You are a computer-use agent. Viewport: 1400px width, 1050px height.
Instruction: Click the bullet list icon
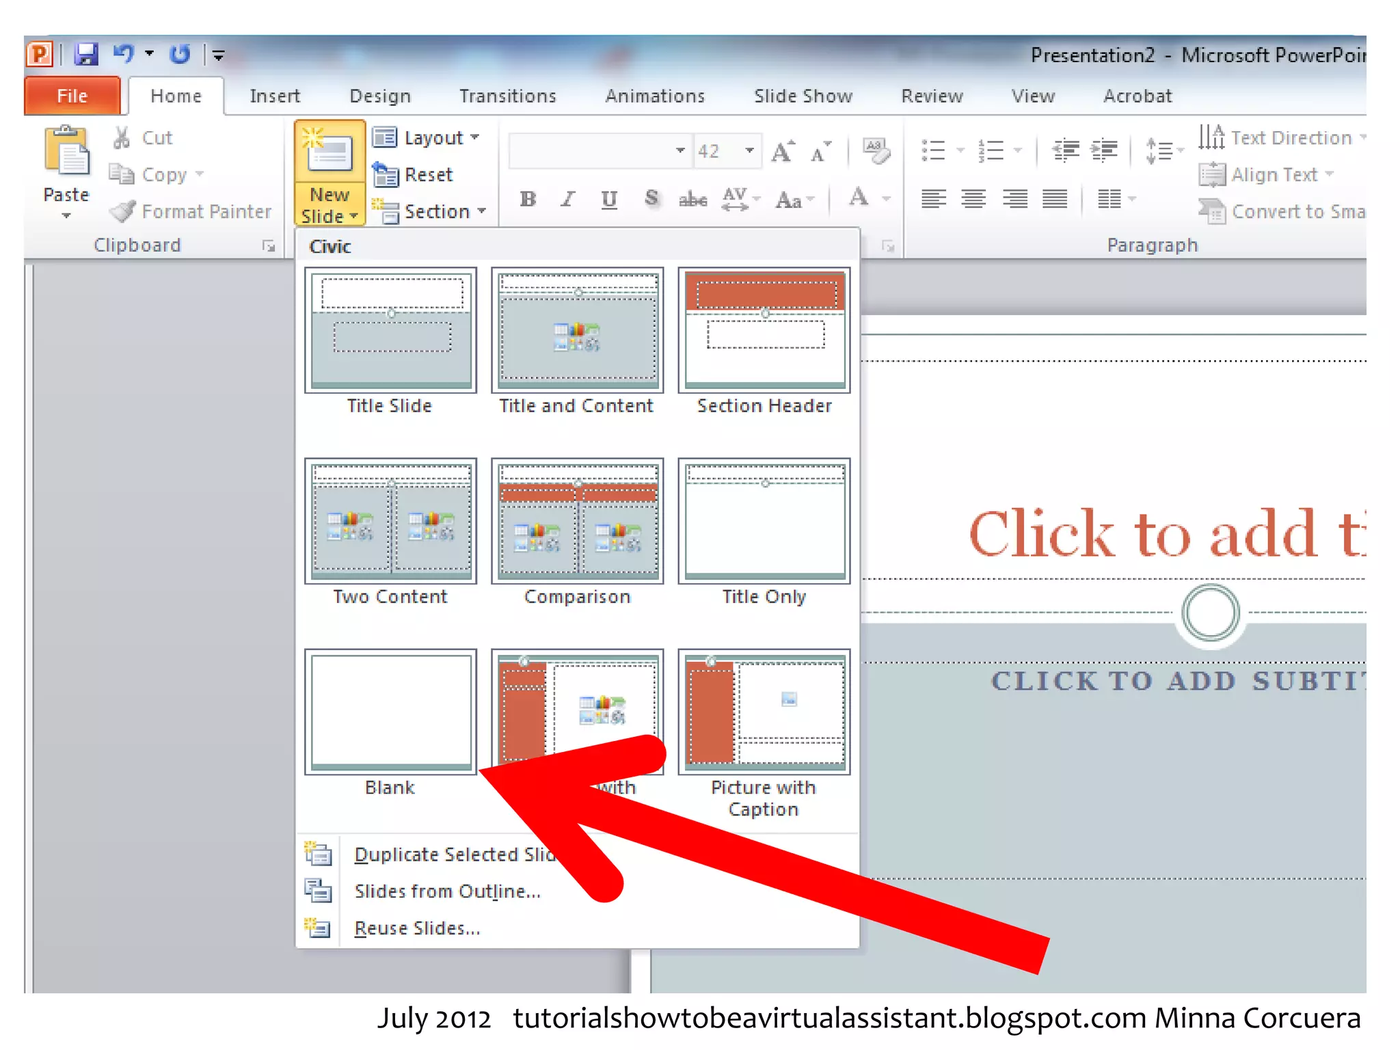point(934,150)
